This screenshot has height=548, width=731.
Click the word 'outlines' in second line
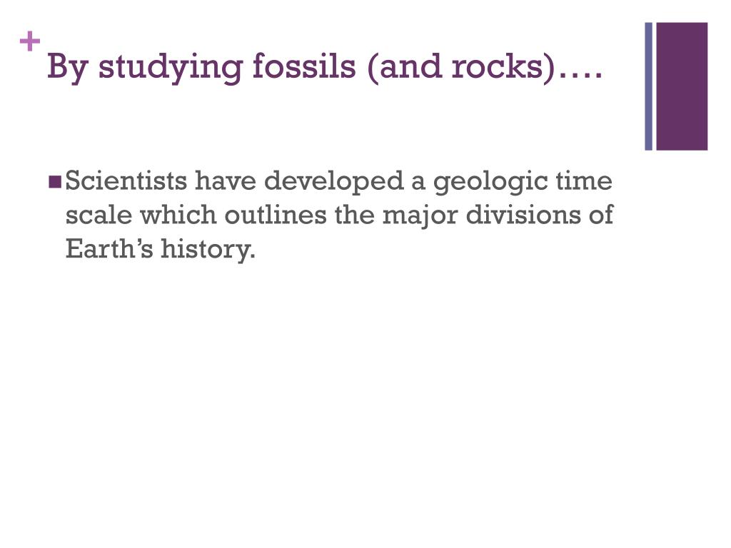tap(276, 215)
